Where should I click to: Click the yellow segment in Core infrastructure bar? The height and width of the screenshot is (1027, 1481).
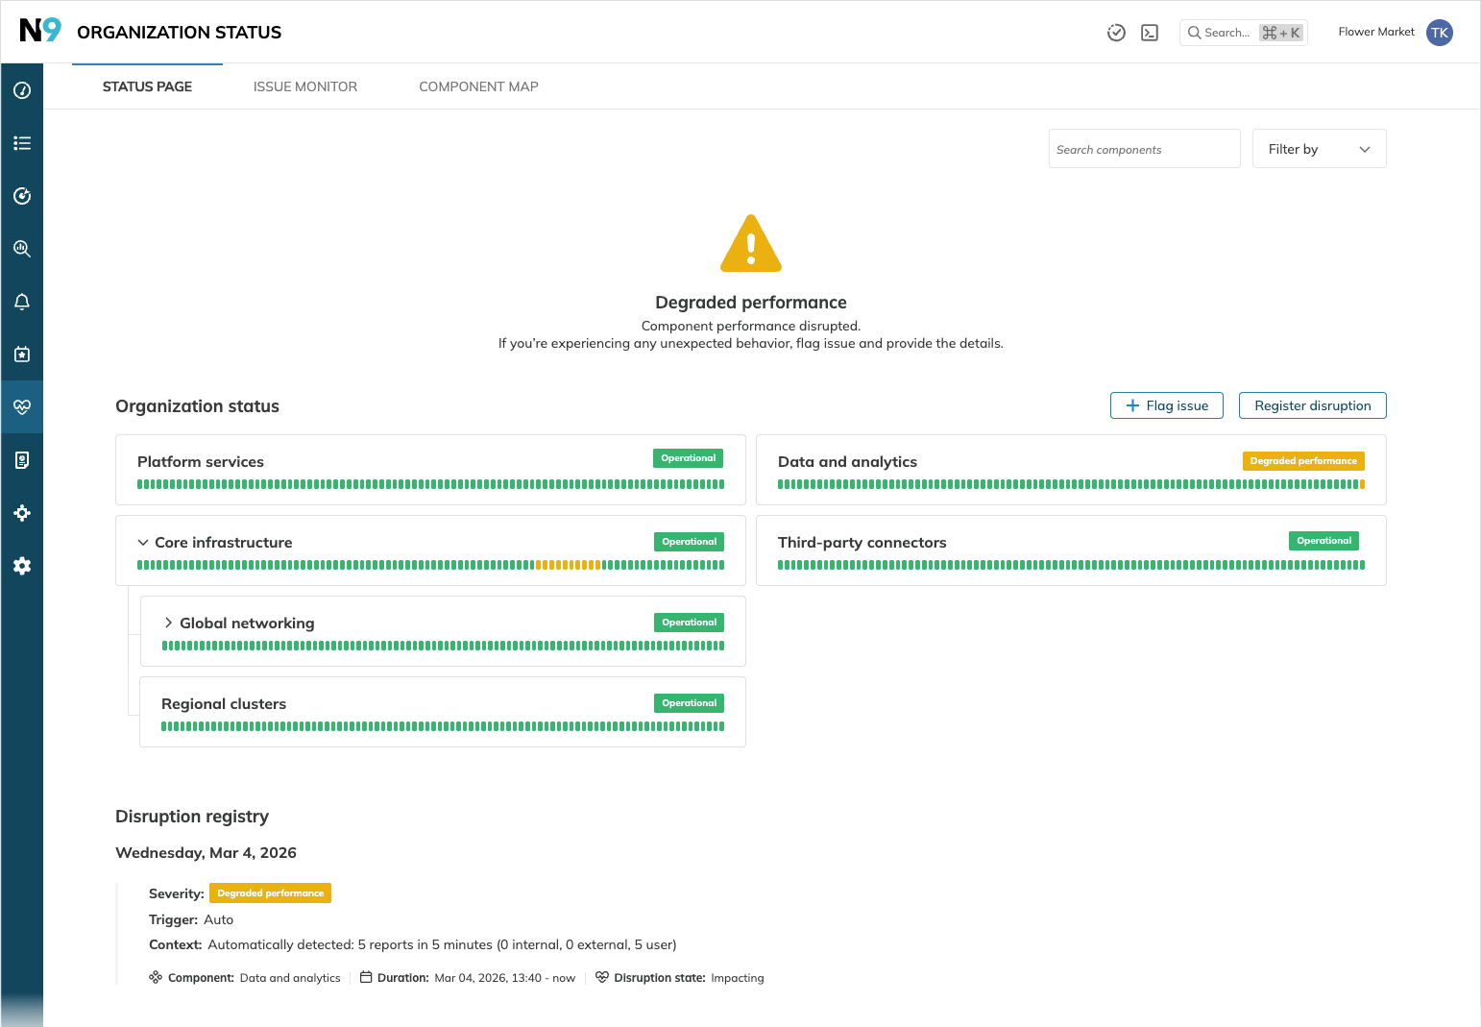pyautogui.click(x=568, y=565)
